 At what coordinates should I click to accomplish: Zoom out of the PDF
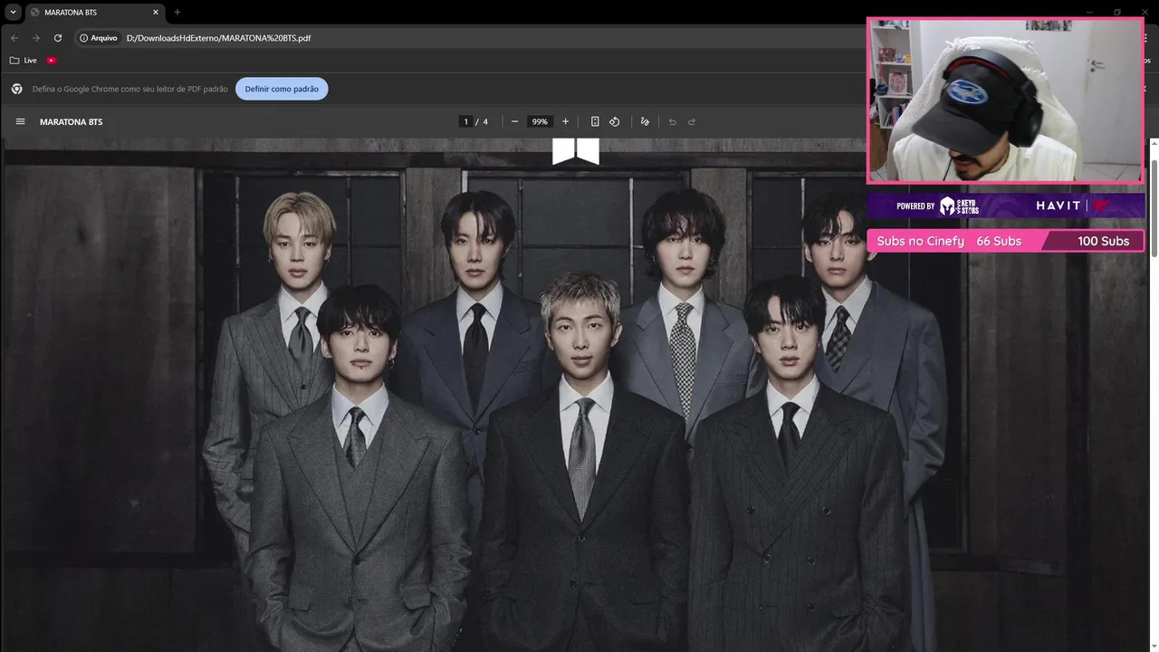pyautogui.click(x=514, y=121)
